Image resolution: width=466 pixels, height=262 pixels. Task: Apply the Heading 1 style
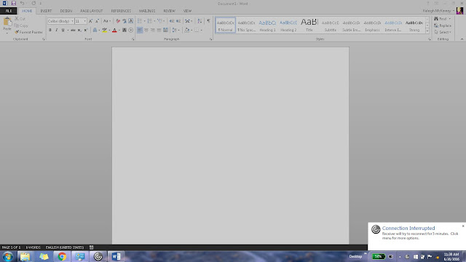point(267,25)
